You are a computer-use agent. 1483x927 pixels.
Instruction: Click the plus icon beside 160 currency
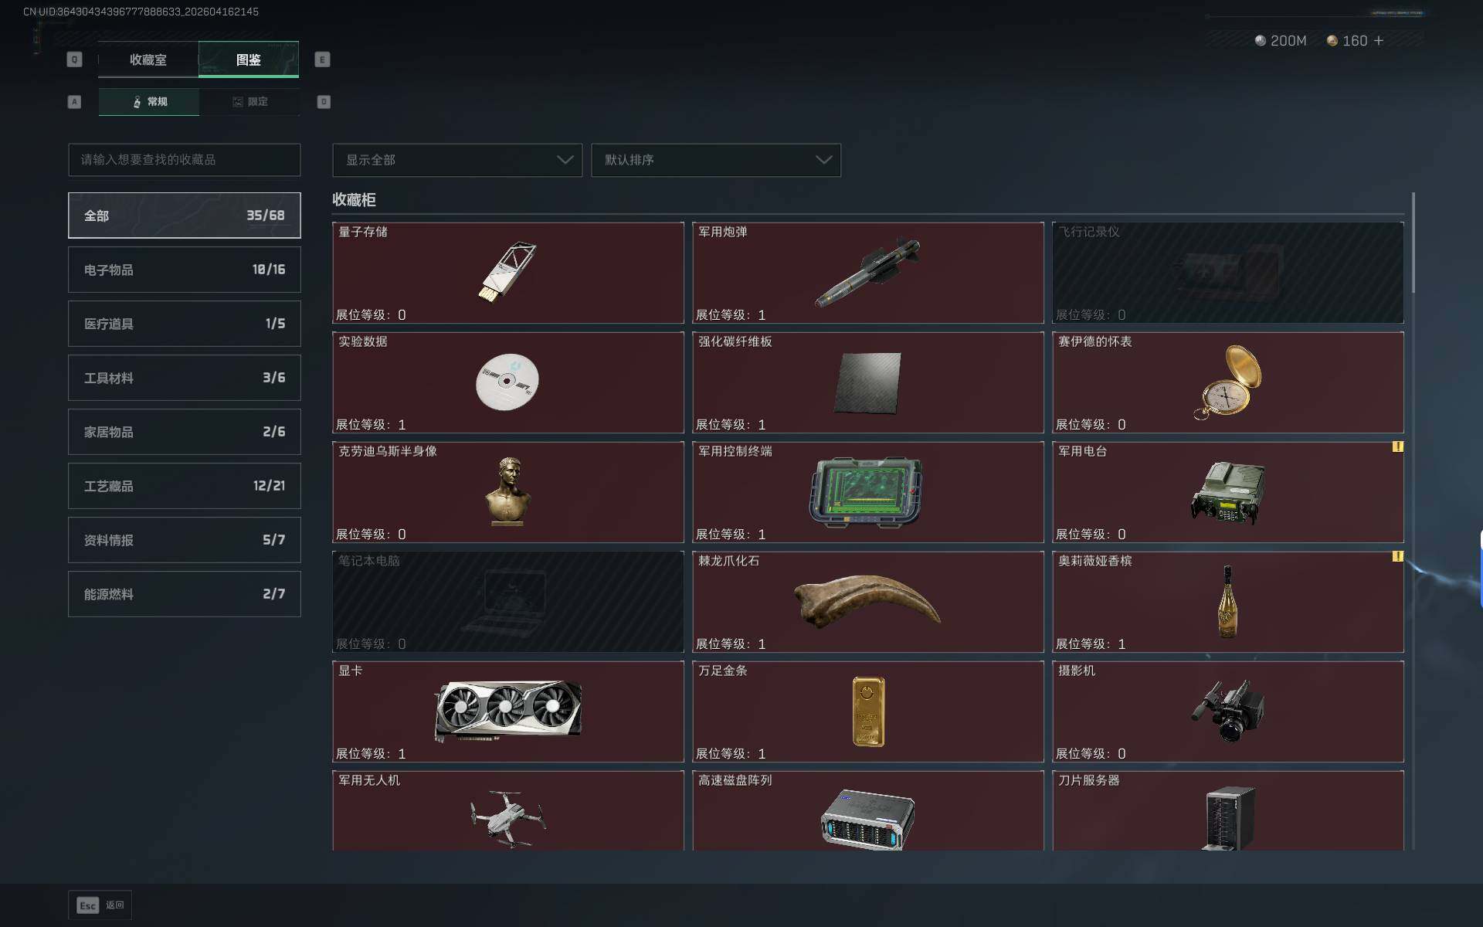[1379, 41]
